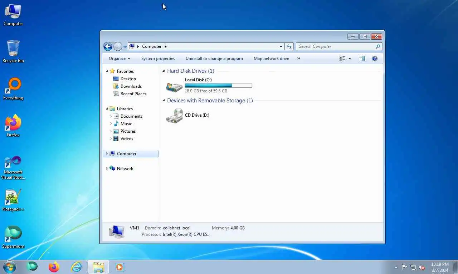Select the Music library
458x274 pixels.
point(126,124)
